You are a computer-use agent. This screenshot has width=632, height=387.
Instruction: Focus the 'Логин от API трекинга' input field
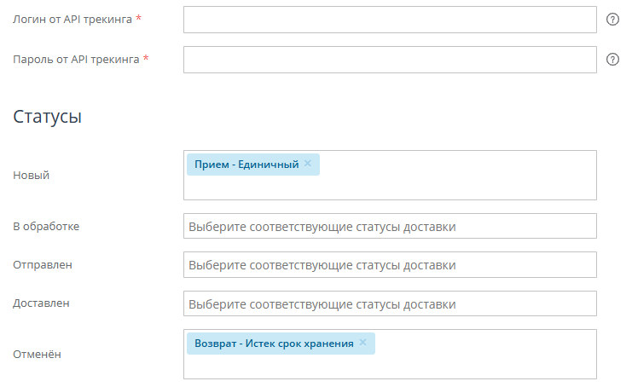[x=390, y=20]
